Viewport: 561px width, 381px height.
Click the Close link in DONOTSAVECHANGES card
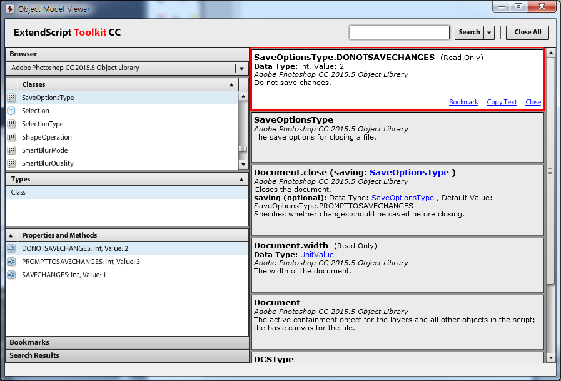tap(533, 103)
